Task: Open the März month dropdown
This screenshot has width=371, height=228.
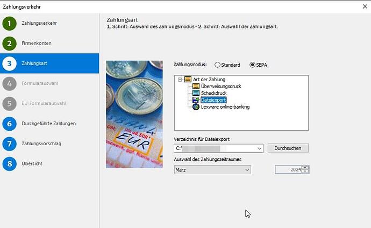Action: click(x=247, y=170)
